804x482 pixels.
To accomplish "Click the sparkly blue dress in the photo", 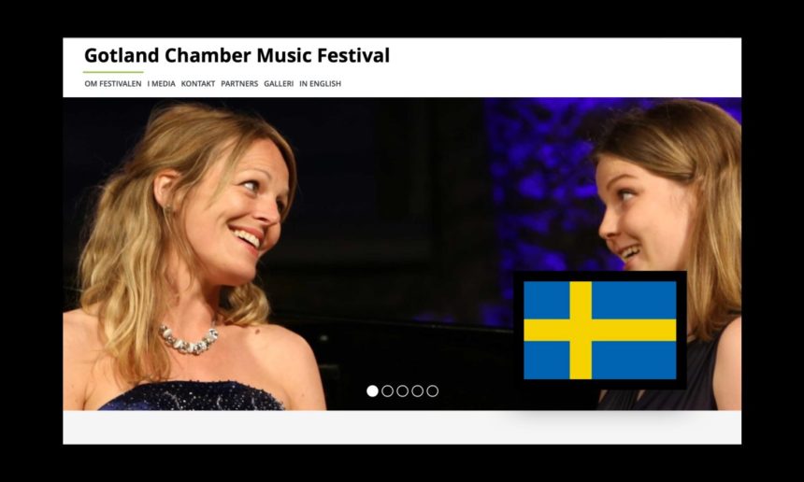I will [x=192, y=396].
